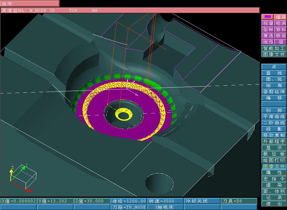Viewport: 287px width, 210px height.
Task: Choose the 圆、弧 circle and arc command
Action: [274, 79]
